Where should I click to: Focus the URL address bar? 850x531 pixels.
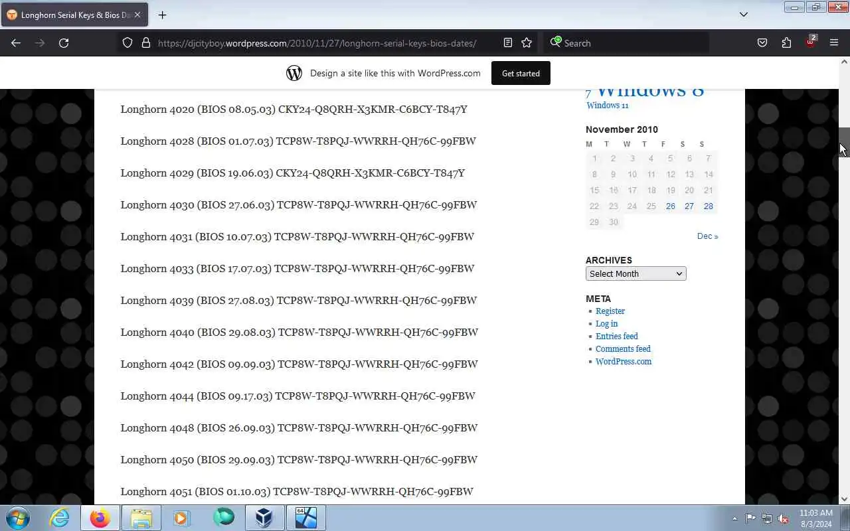(317, 43)
